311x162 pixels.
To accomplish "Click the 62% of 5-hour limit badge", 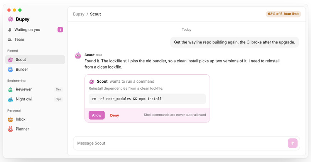I will click(x=283, y=14).
